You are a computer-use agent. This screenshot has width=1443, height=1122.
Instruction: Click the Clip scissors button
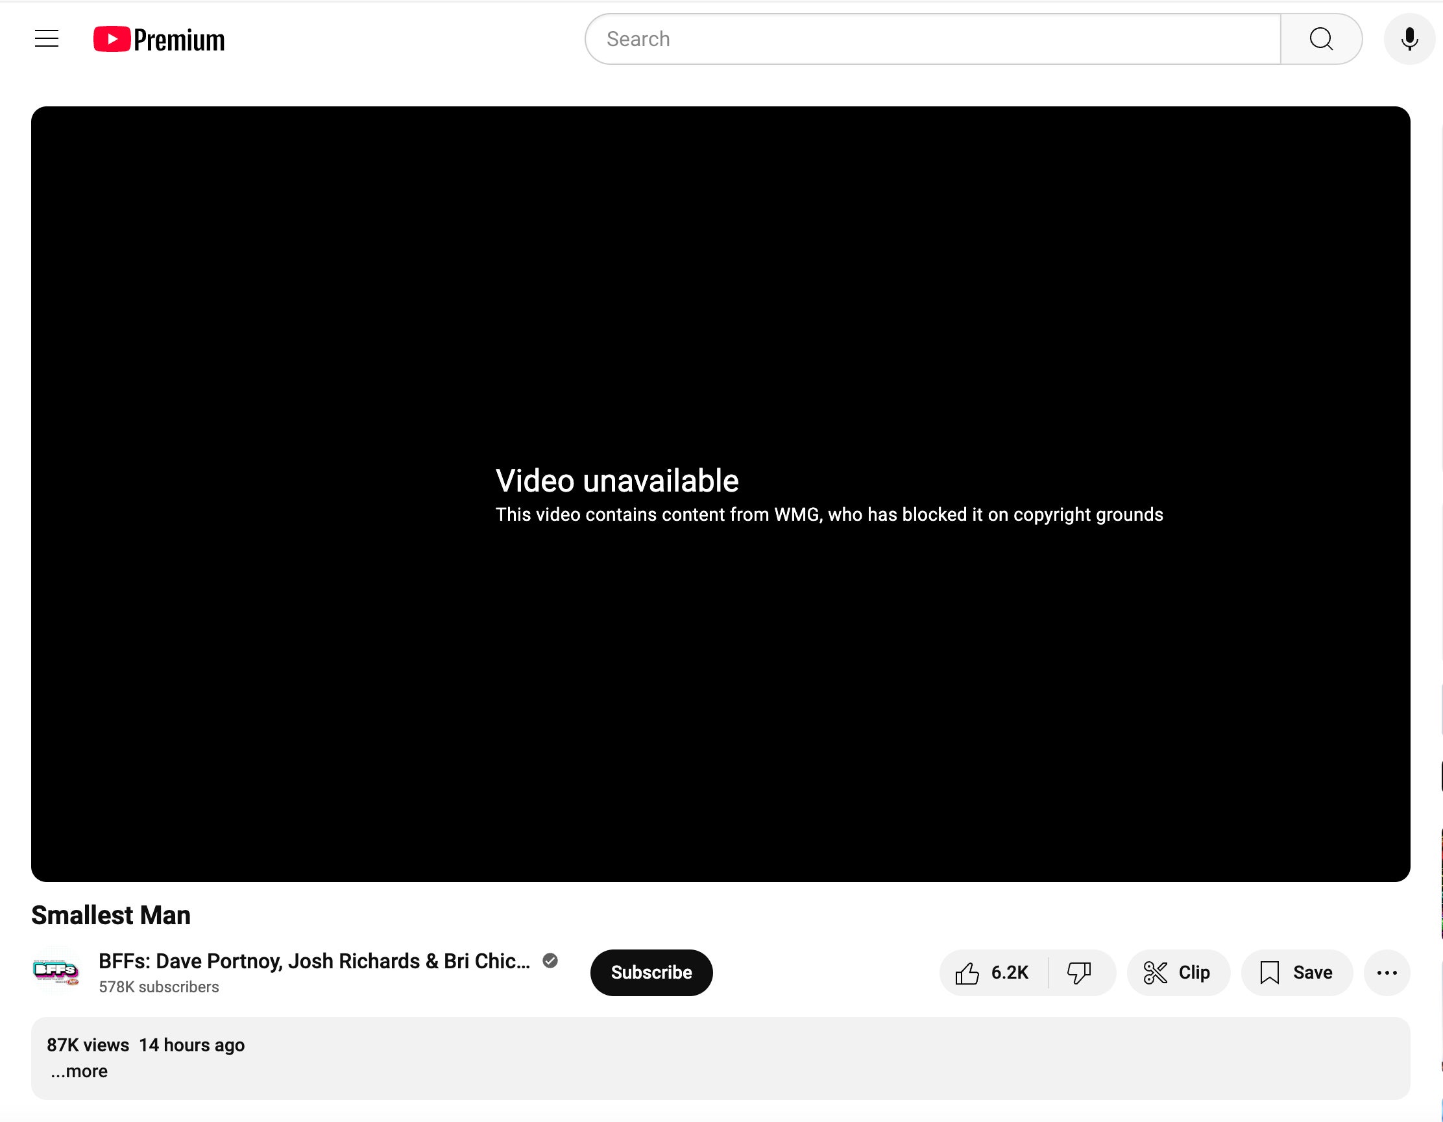click(x=1178, y=973)
